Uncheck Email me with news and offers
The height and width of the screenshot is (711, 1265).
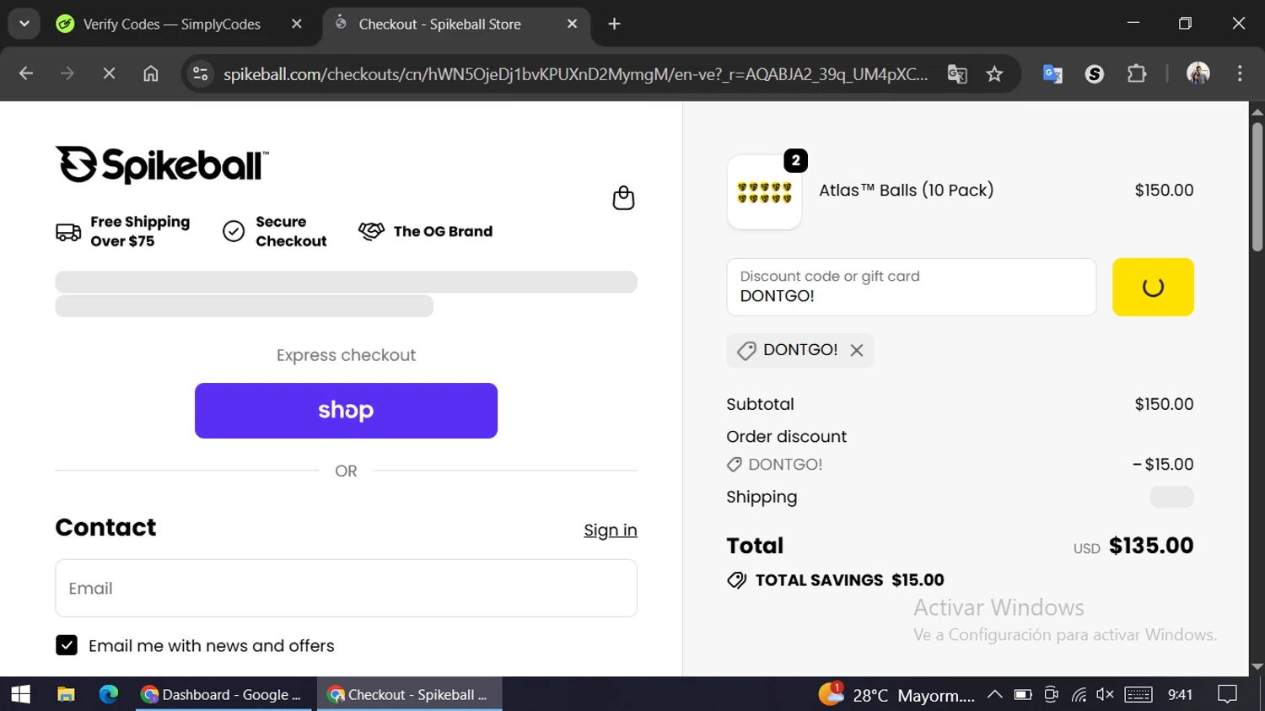(x=67, y=645)
